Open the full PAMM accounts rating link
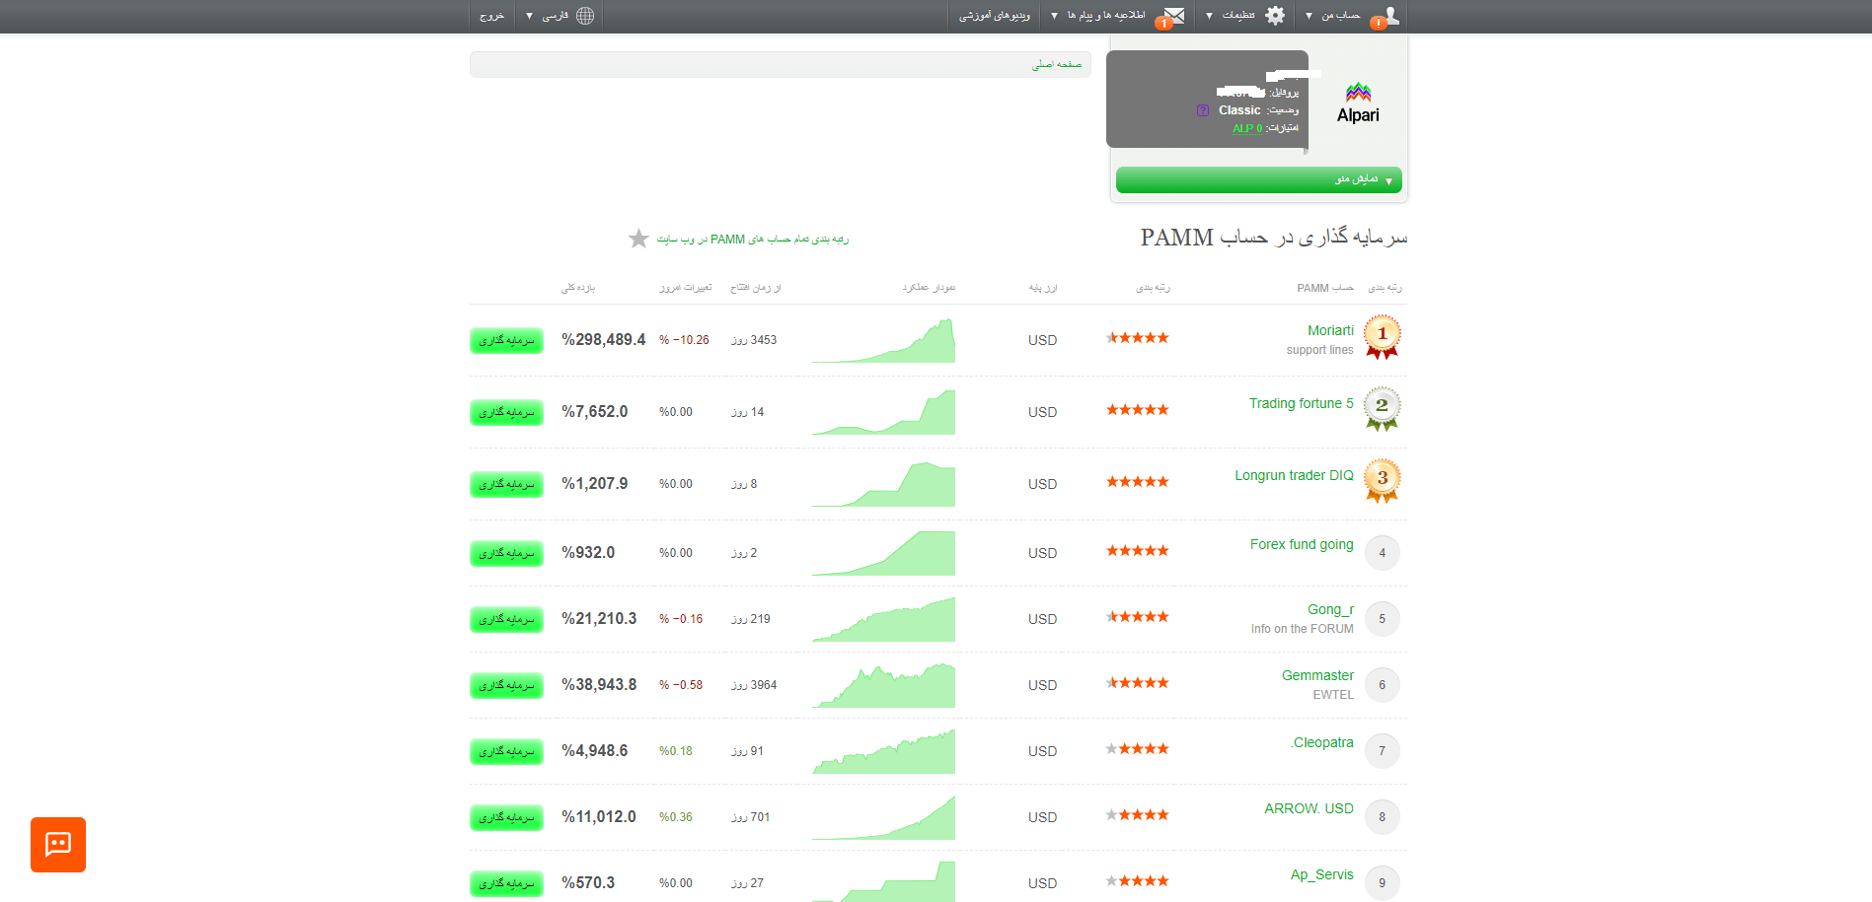The height and width of the screenshot is (902, 1872). (x=753, y=240)
